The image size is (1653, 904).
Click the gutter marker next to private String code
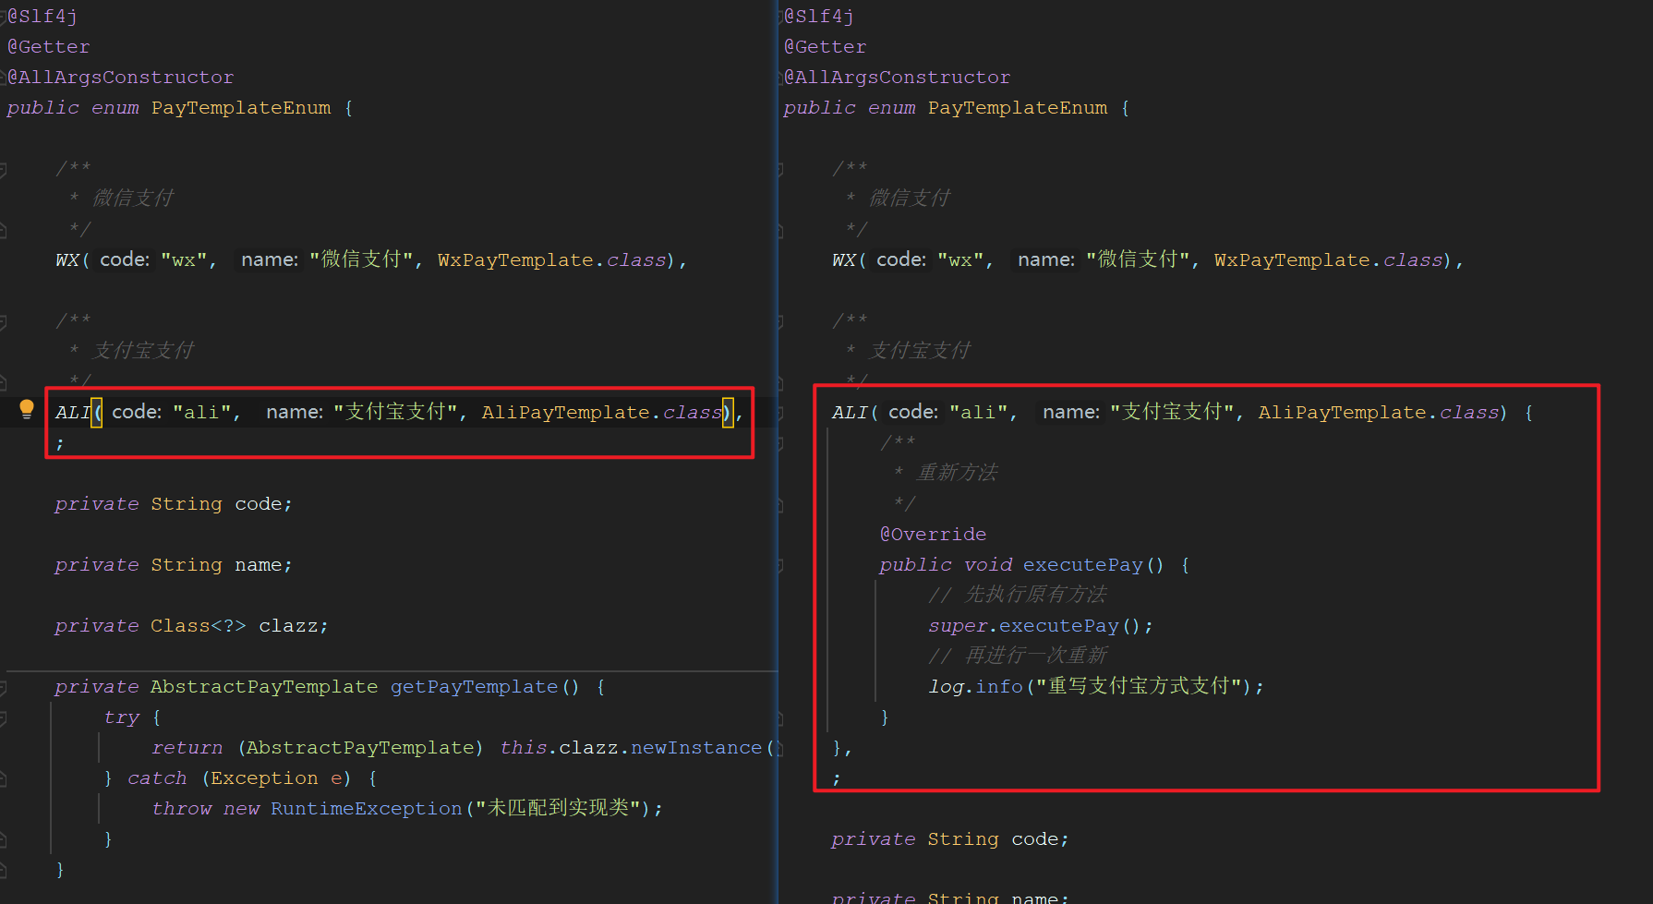tap(6, 503)
